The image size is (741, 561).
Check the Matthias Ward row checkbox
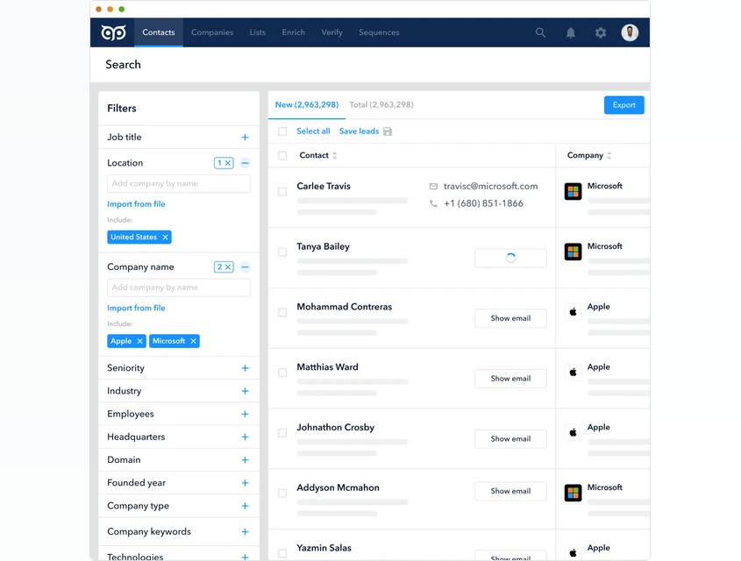[x=282, y=373]
